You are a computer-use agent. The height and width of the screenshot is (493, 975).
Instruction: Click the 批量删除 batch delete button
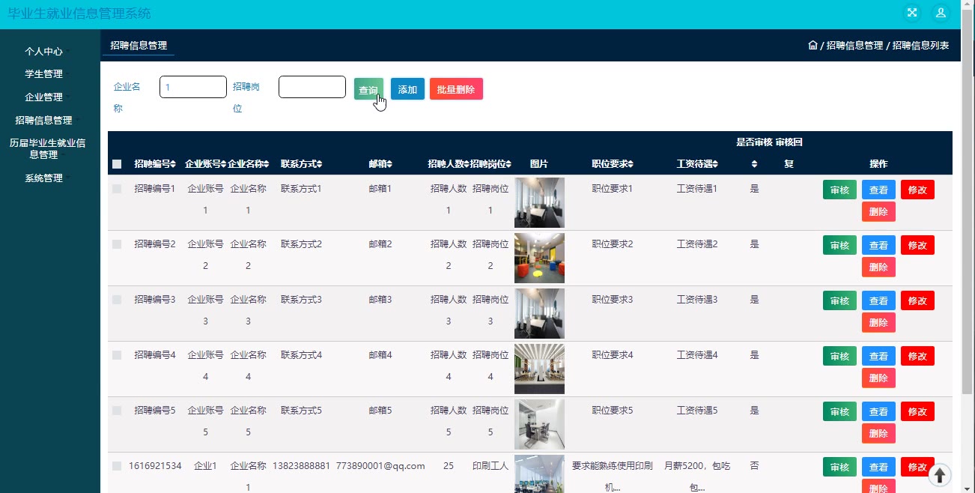click(456, 89)
